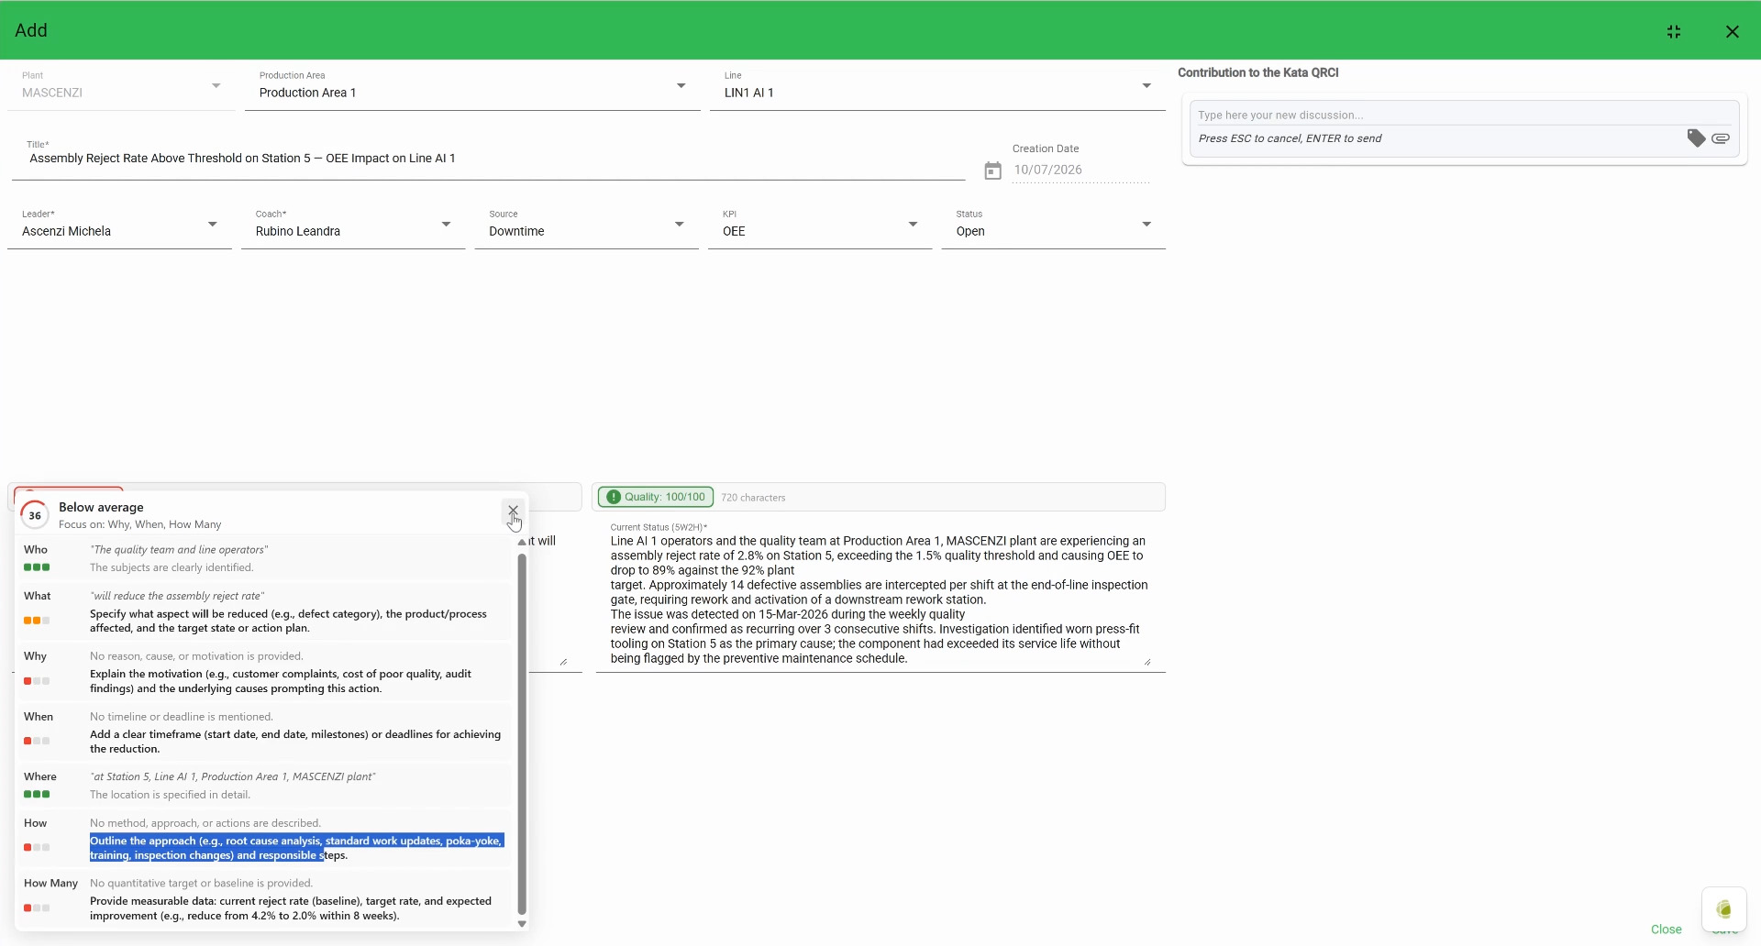Click 'No quantitative target or baseline' text
This screenshot has height=946, width=1761.
tap(203, 884)
